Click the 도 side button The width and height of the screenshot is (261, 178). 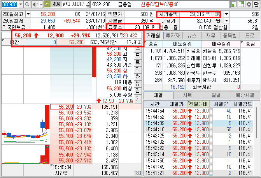click(x=137, y=55)
